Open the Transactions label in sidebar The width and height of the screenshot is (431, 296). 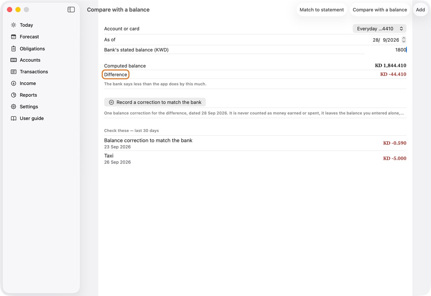(x=34, y=71)
